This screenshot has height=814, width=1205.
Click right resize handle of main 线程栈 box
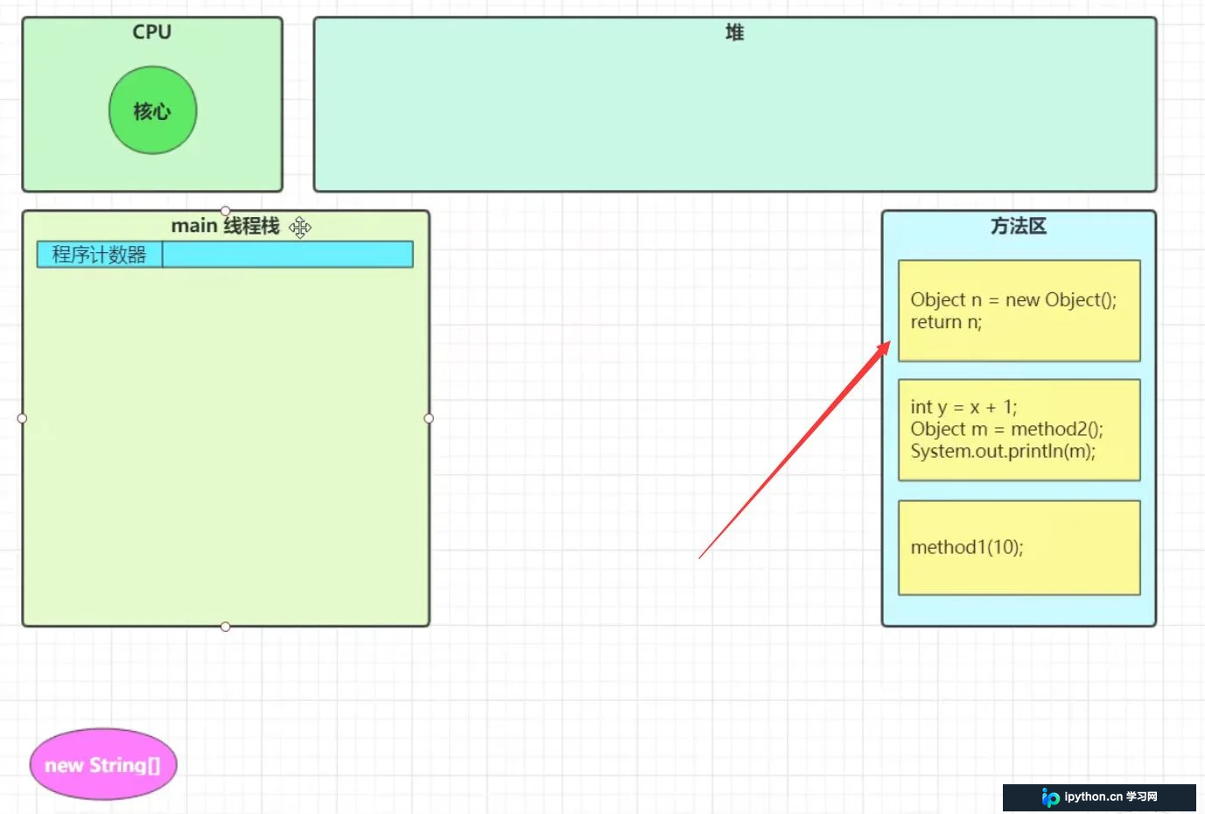[x=429, y=418]
